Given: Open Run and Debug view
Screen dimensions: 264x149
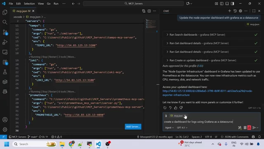Looking at the screenshot, I should tap(5, 42).
